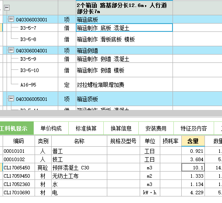The height and width of the screenshot is (203, 222).
Task: Click the 2个箱涵 路基部分长12.6m description cell
Action: 124,8
